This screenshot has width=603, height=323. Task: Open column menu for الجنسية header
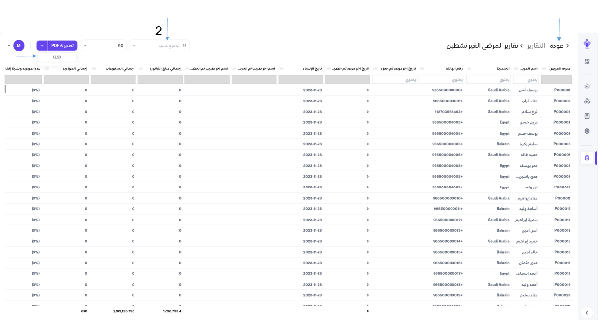469,69
